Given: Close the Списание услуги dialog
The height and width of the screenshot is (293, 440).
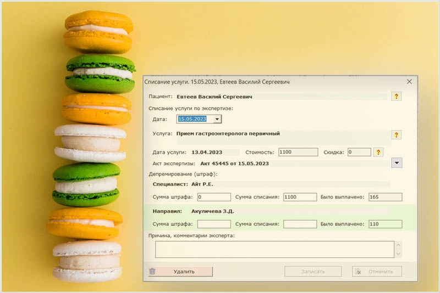Looking at the screenshot, I should point(409,81).
